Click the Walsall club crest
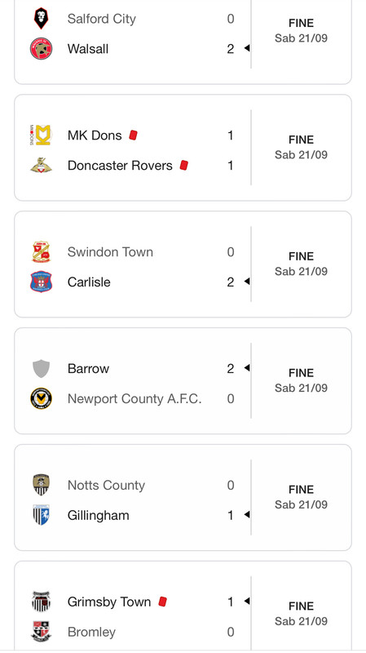This screenshot has width=366, height=653. (x=42, y=49)
